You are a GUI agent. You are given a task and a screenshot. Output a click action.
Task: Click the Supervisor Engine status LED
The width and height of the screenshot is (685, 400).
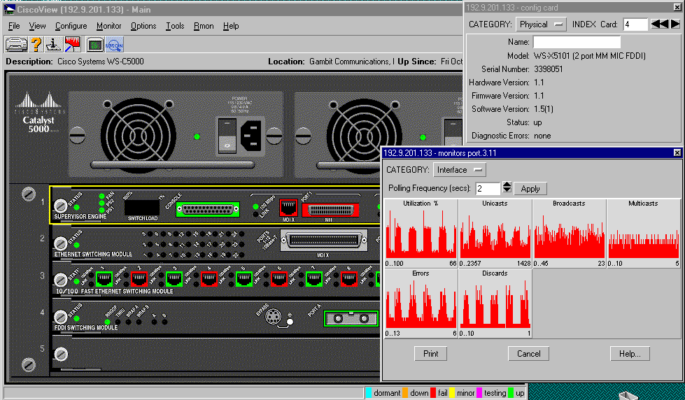click(x=76, y=207)
